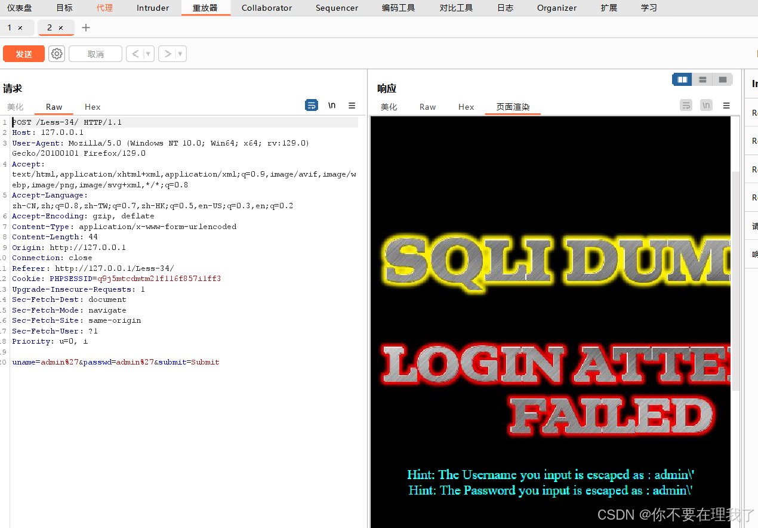Select Repeater tab 2

click(x=50, y=27)
